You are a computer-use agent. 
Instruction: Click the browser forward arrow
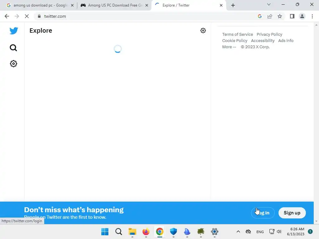[x=17, y=16]
